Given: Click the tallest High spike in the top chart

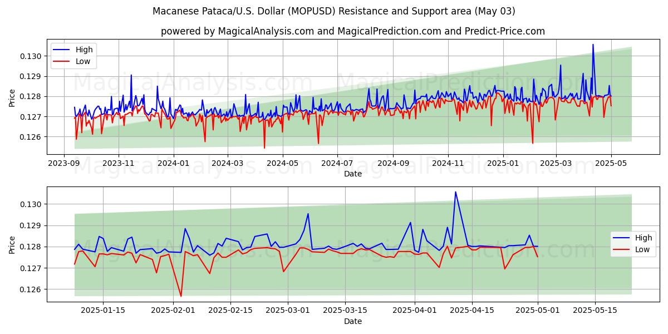Looking at the screenshot, I should pos(593,45).
